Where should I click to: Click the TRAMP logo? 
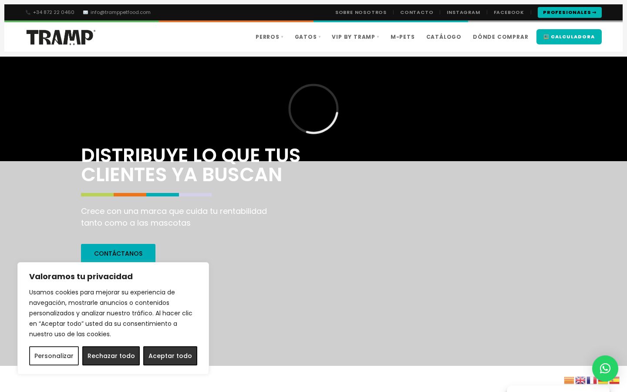coord(61,37)
